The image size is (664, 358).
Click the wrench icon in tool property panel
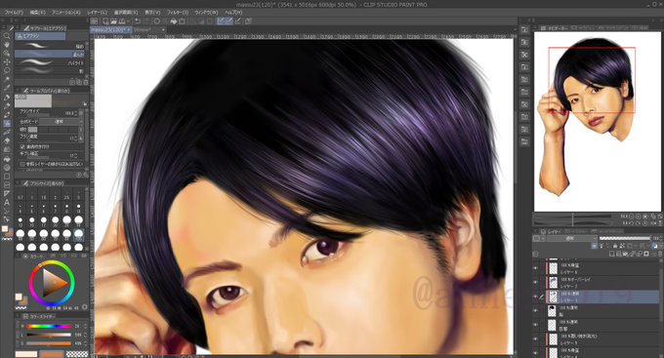point(86,175)
